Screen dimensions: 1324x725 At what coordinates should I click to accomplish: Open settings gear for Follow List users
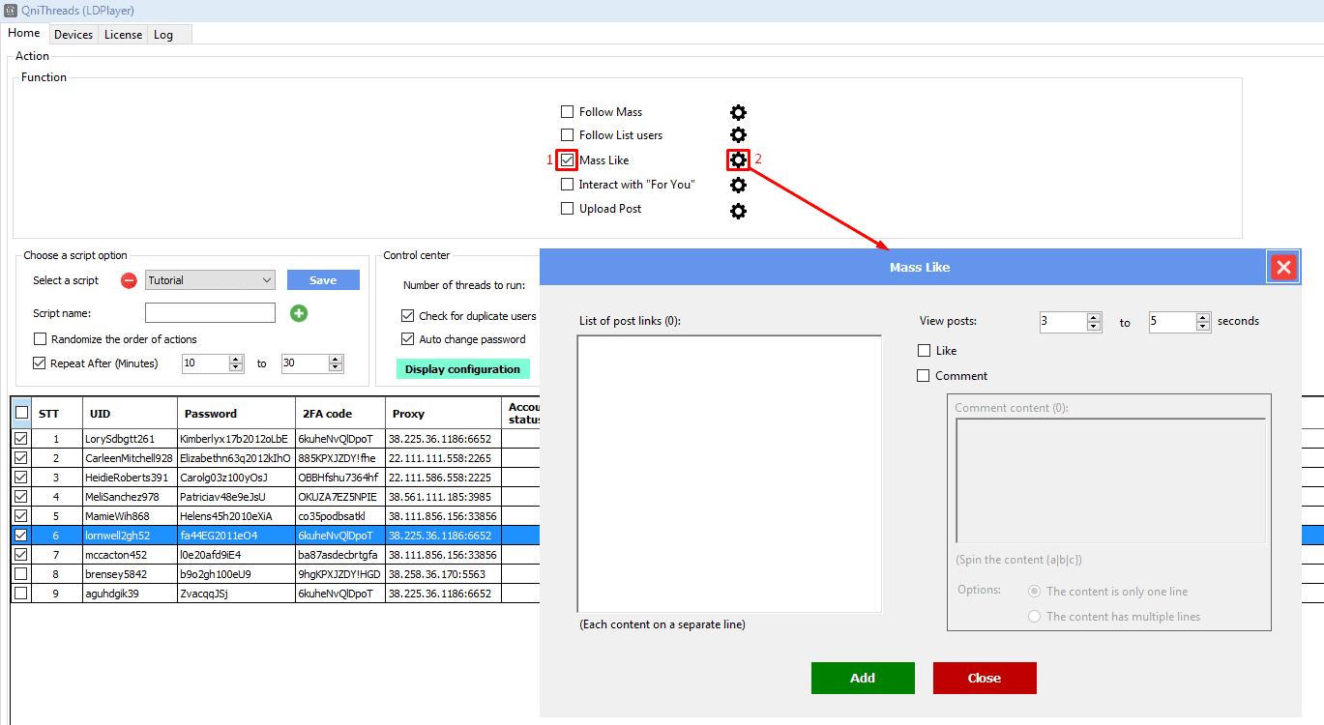(x=738, y=135)
